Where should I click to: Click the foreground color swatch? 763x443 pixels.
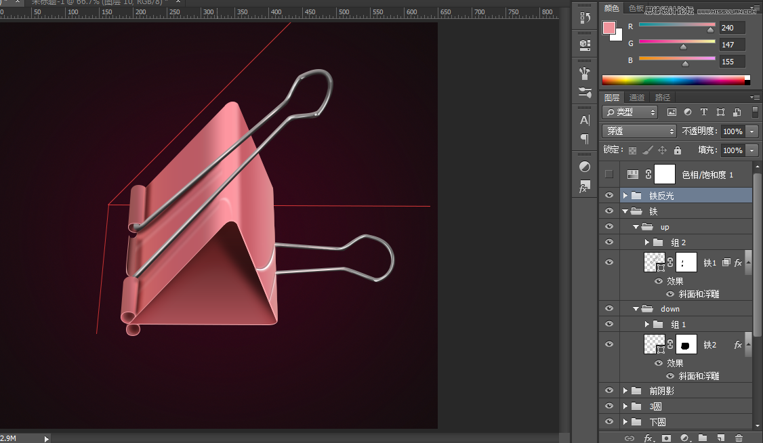(x=609, y=28)
